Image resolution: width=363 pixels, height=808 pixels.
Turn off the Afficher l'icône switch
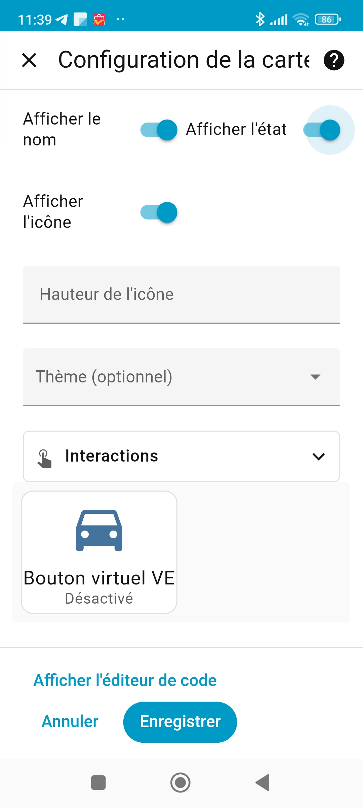[159, 212]
